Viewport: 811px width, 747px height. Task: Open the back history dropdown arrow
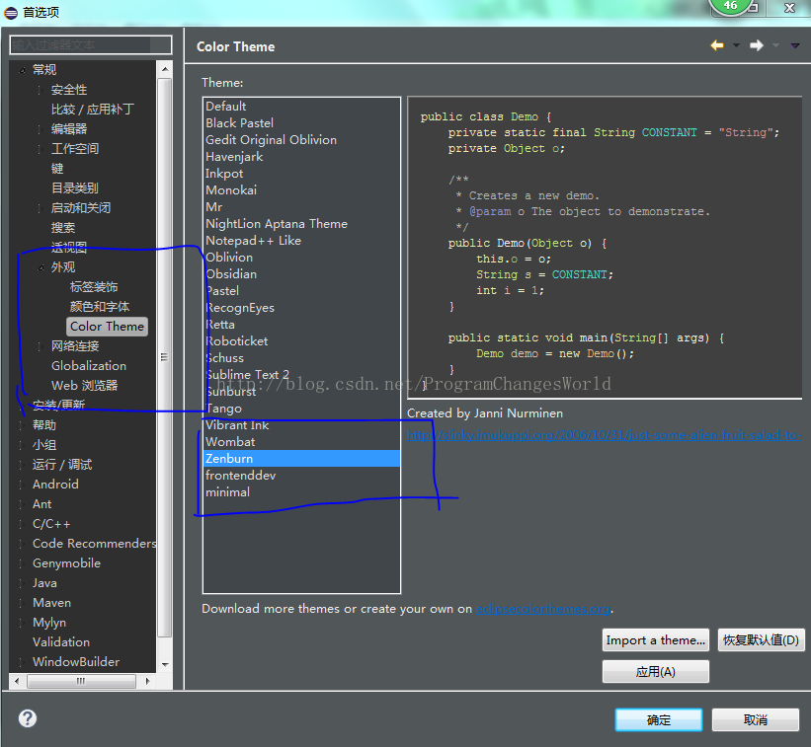736,45
